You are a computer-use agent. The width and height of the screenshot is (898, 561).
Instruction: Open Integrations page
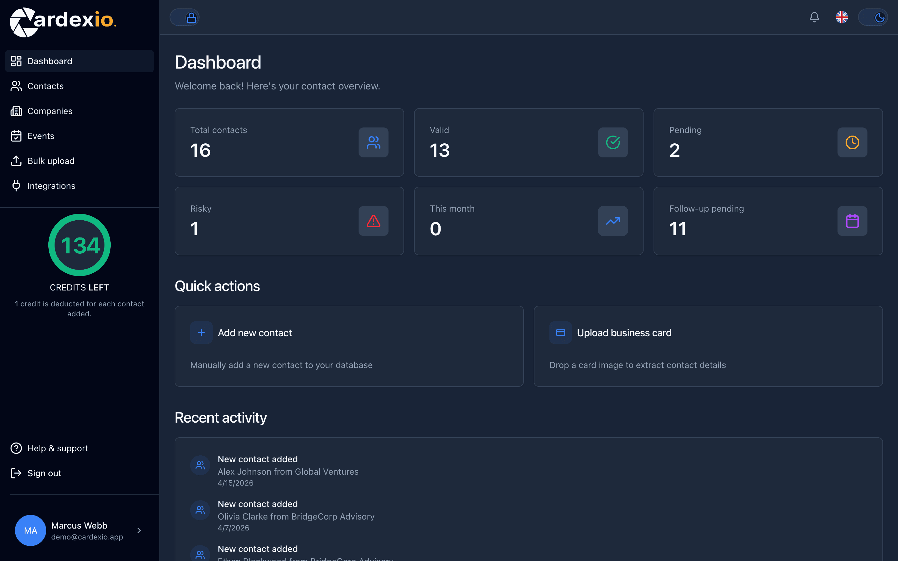(x=80, y=185)
